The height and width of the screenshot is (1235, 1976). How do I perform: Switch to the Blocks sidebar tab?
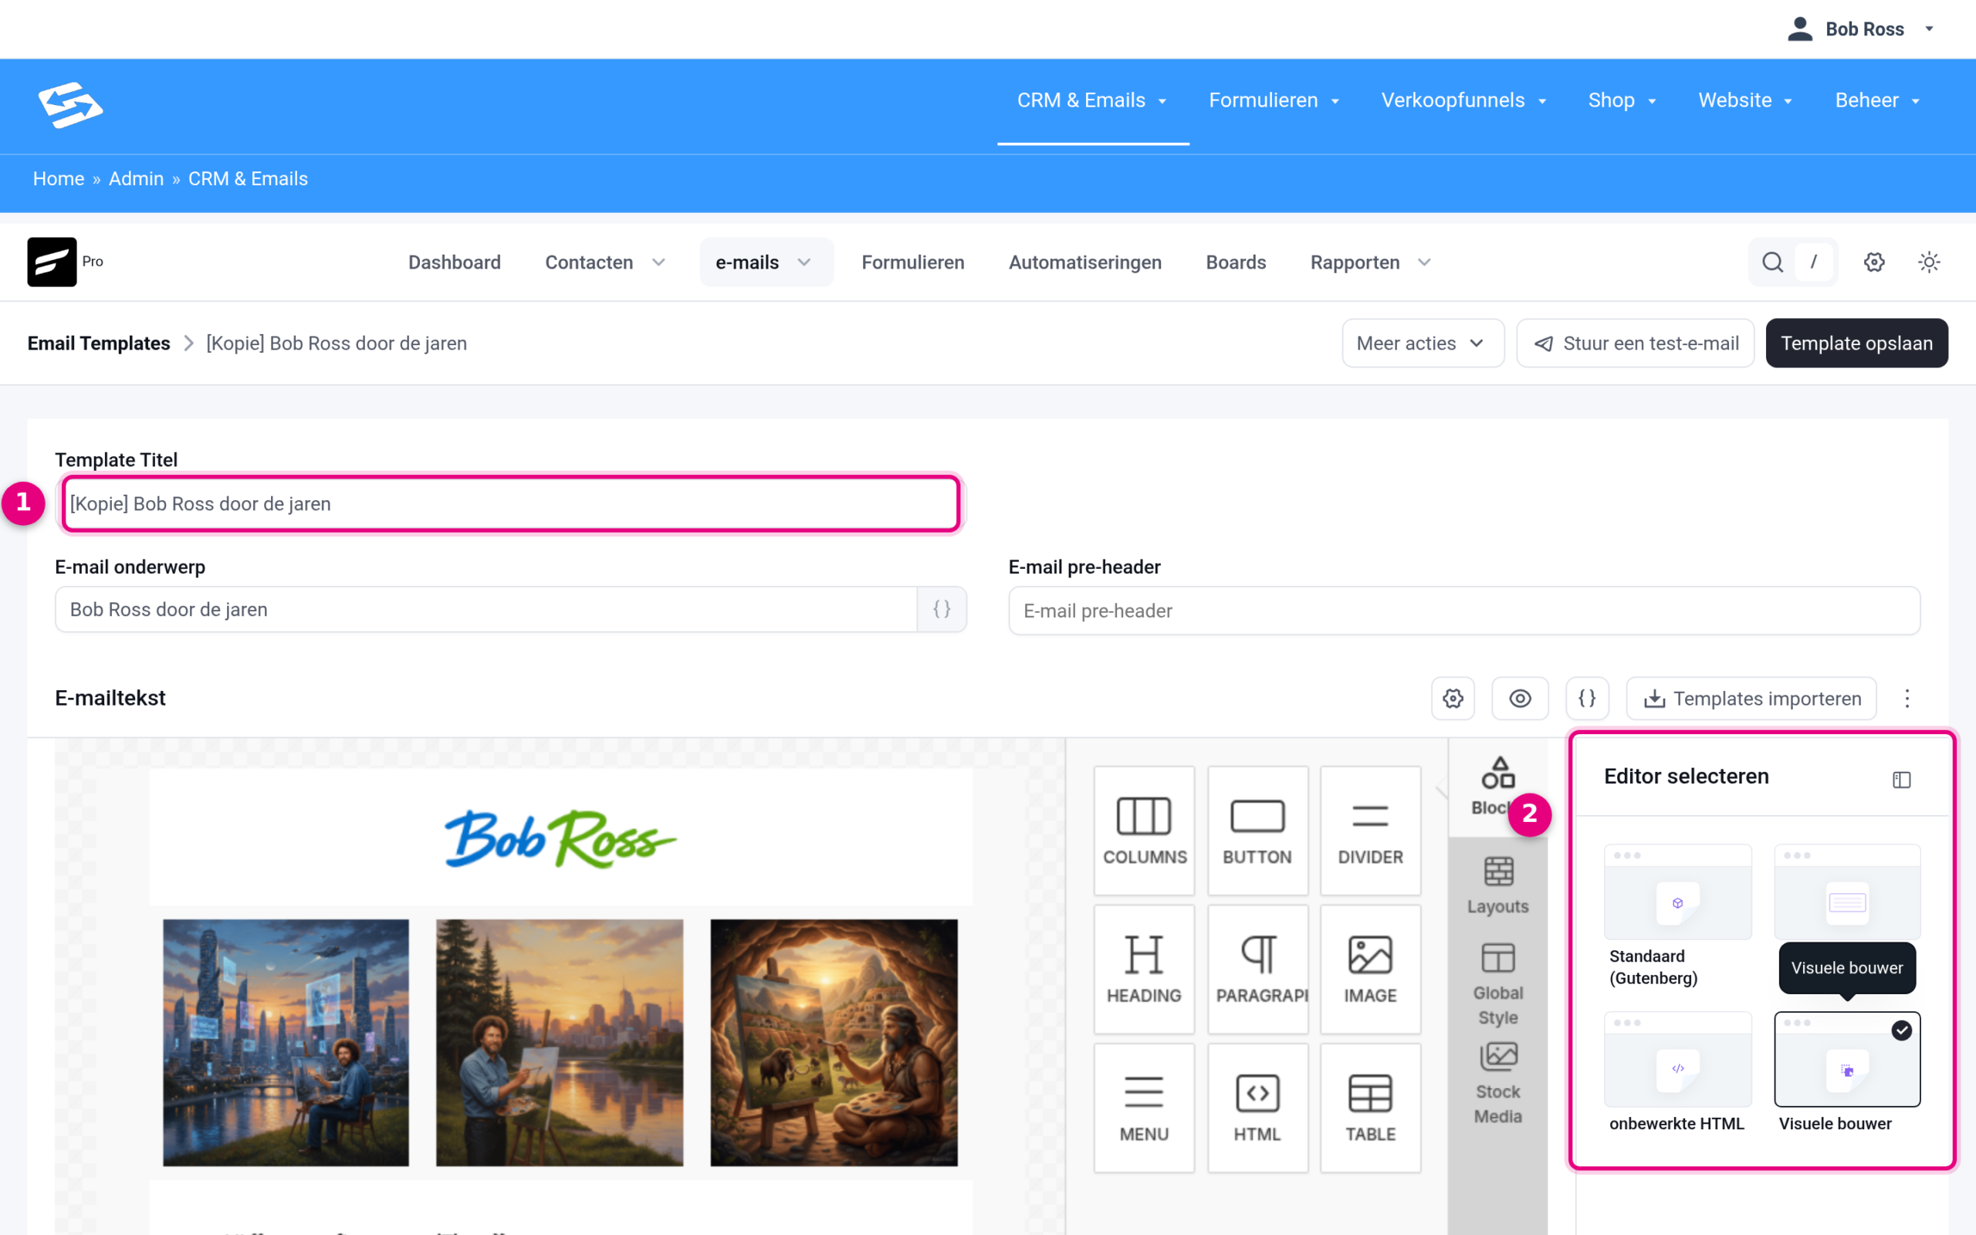[1497, 786]
